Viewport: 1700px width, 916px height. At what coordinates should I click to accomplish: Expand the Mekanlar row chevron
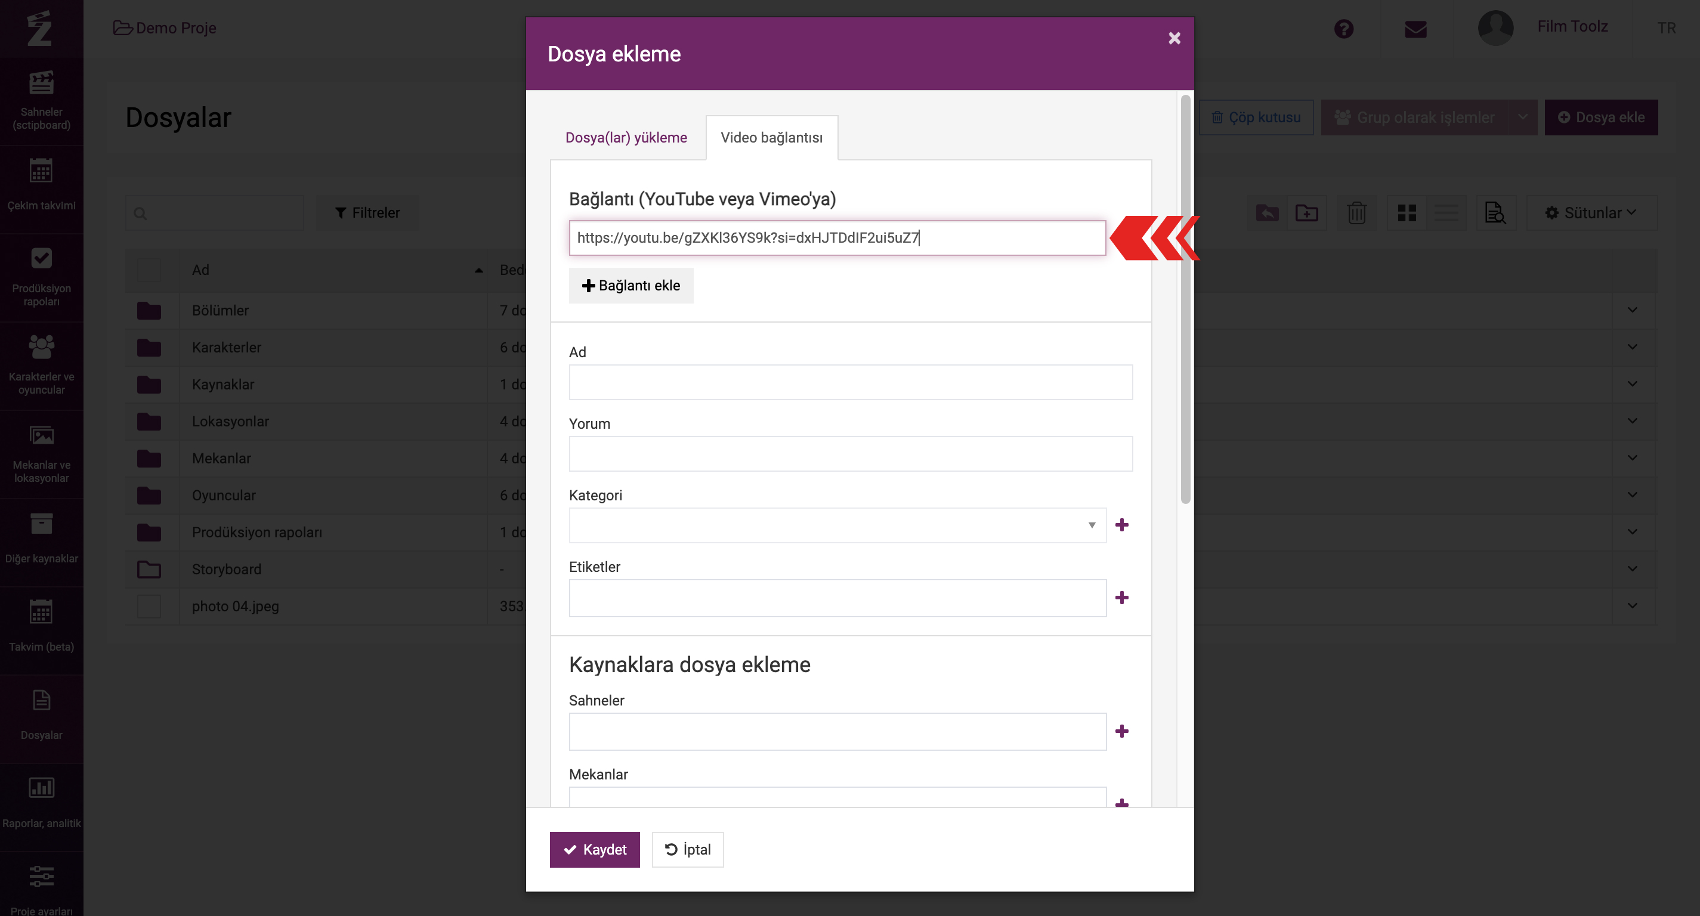click(1633, 458)
